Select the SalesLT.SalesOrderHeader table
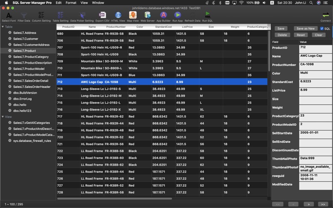The width and height of the screenshot is (333, 208). (32, 87)
